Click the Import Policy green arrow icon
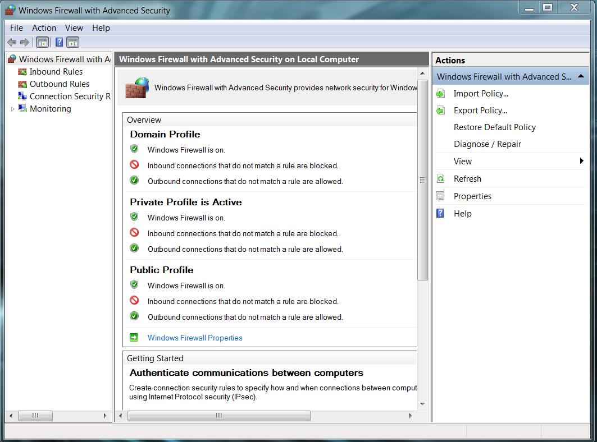The image size is (597, 442). tap(440, 94)
